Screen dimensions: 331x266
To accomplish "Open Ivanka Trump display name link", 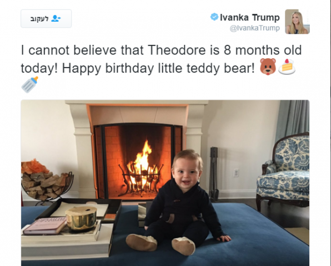I will point(250,17).
